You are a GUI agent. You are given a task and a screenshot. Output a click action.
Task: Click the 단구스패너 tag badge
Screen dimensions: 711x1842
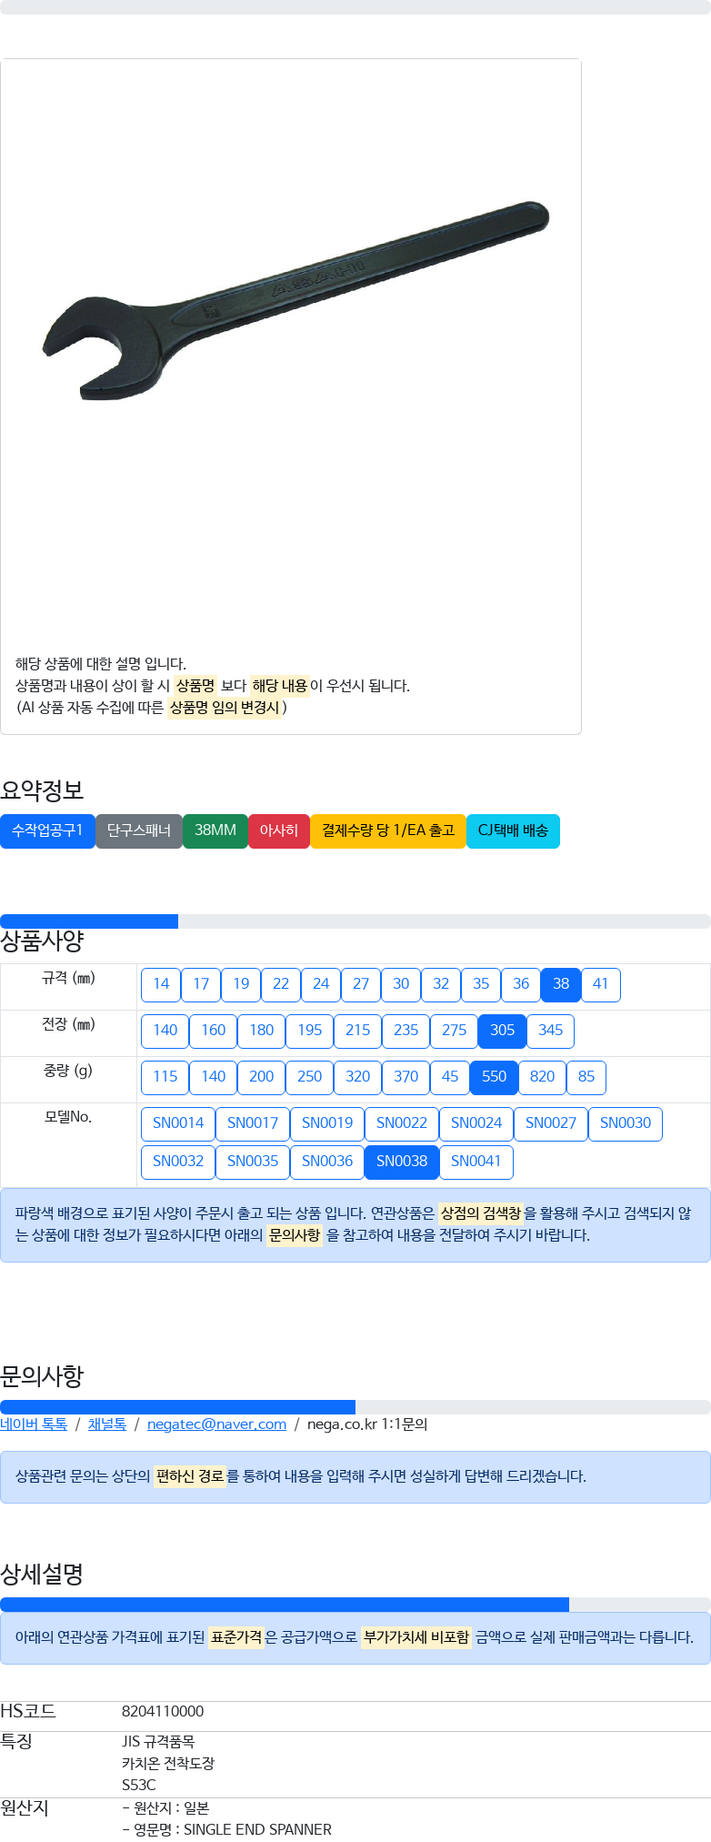(139, 830)
